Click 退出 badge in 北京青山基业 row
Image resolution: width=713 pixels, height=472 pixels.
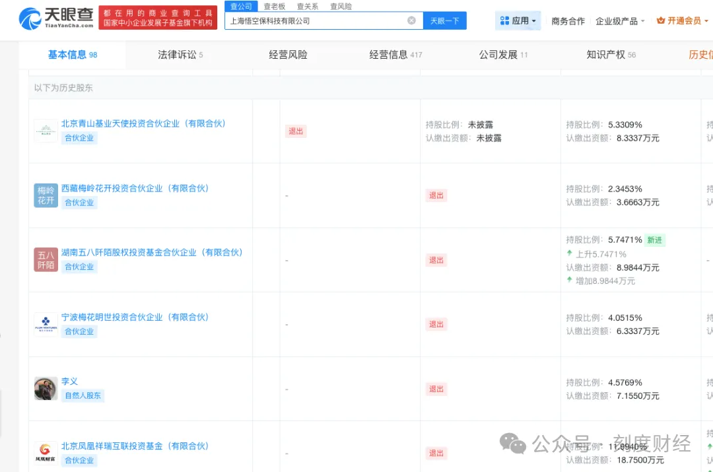296,131
